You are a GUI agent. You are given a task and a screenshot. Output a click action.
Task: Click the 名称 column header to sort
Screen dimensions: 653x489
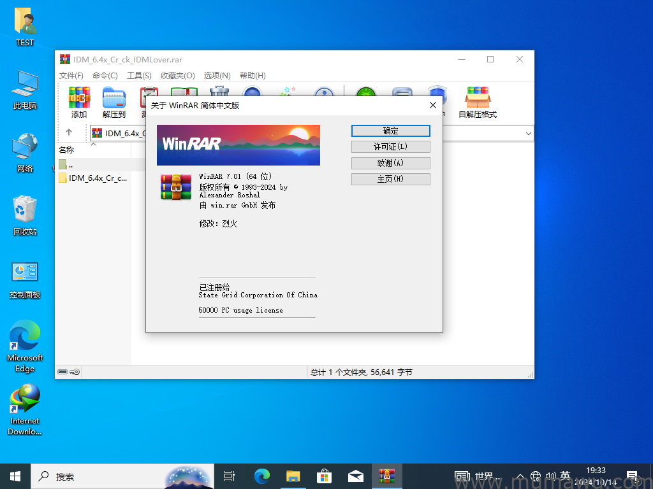(x=67, y=150)
